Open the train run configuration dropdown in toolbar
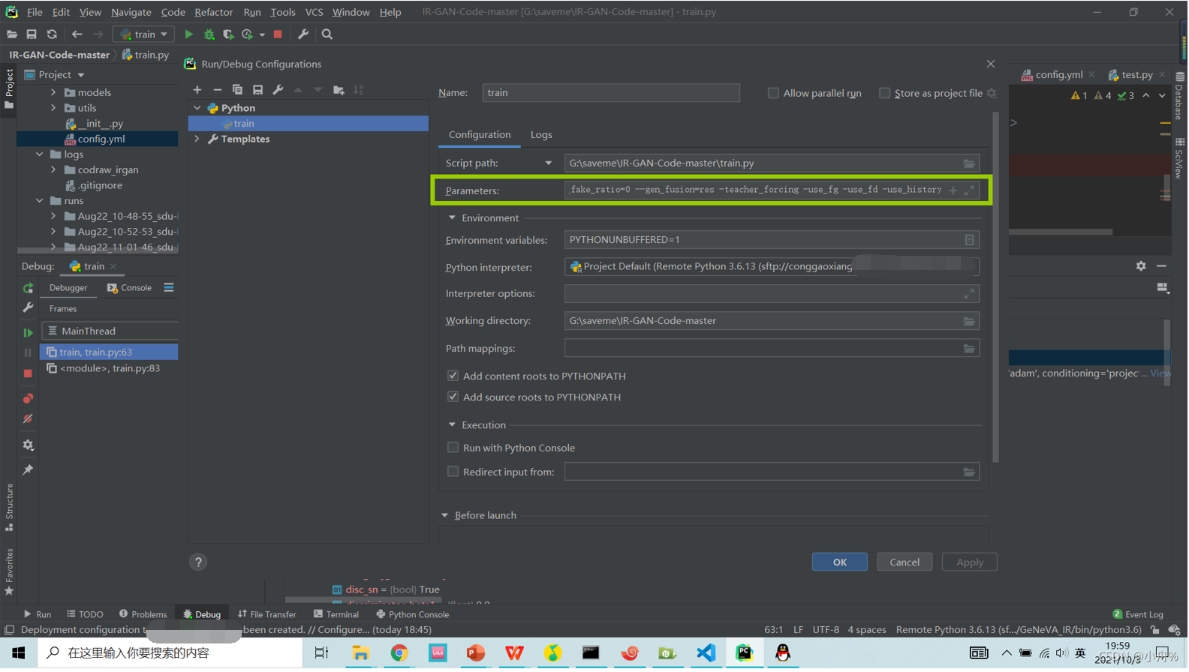 click(x=143, y=34)
